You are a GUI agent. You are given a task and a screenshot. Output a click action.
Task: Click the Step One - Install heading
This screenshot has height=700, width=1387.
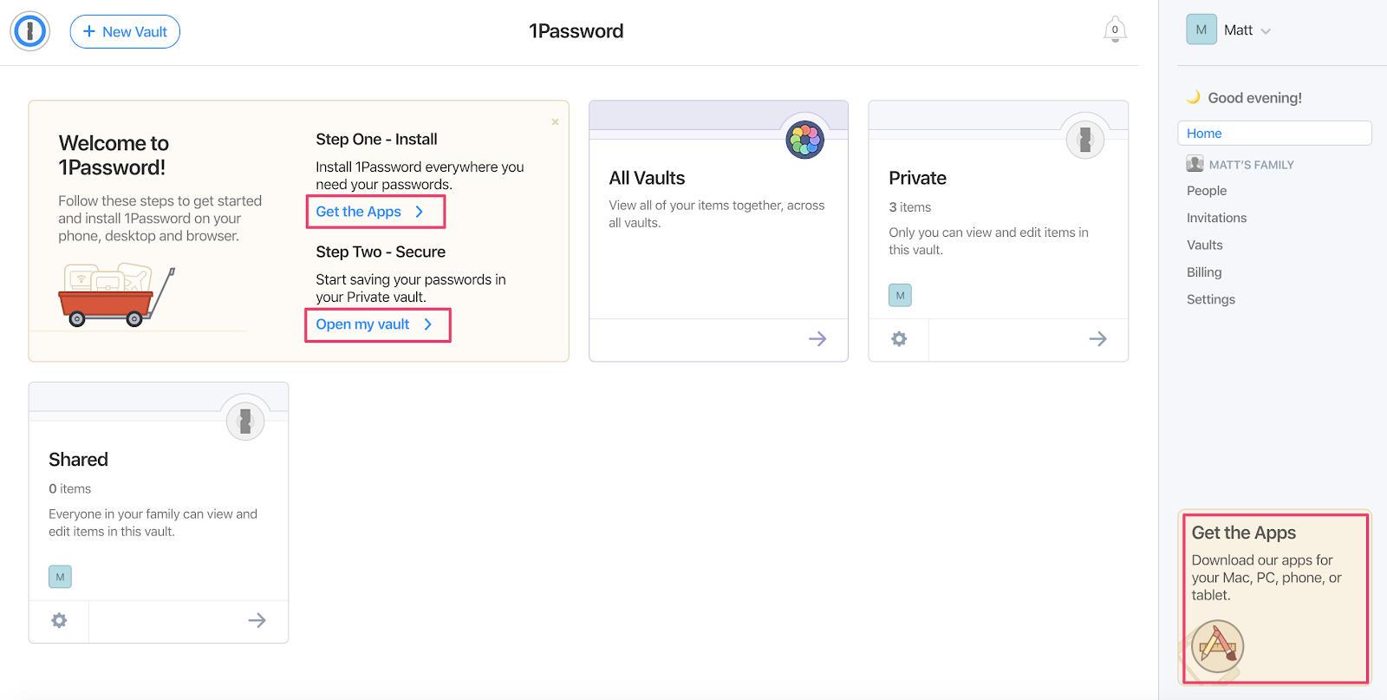pyautogui.click(x=376, y=139)
